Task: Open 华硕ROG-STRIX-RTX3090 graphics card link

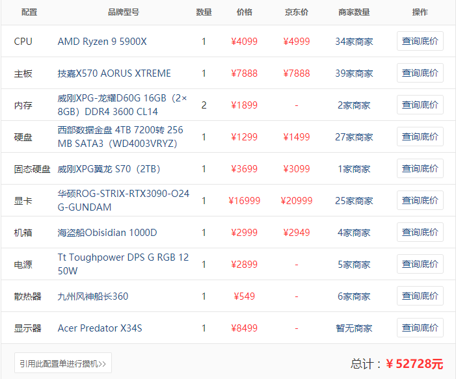Action: click(124, 201)
